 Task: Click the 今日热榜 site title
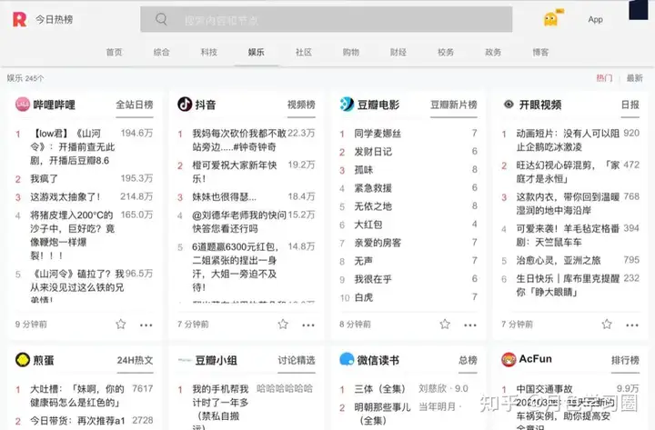pyautogui.click(x=54, y=19)
